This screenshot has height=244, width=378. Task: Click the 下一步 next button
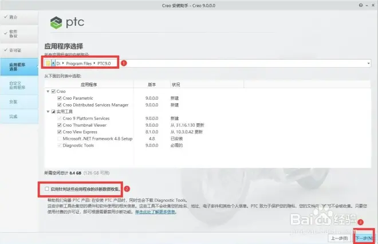[x=364, y=237]
